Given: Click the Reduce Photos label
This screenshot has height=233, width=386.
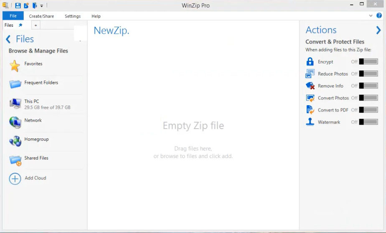Looking at the screenshot, I should [333, 74].
